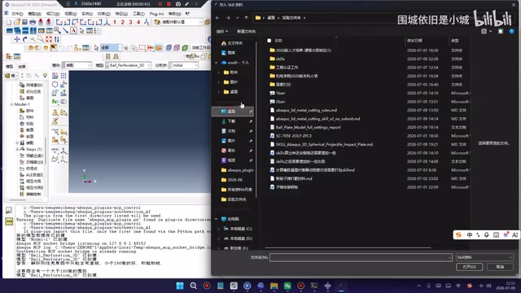This screenshot has width=521, height=293.
Task: Click the Open file icon in Abaqus toolbar
Action: pos(16,22)
